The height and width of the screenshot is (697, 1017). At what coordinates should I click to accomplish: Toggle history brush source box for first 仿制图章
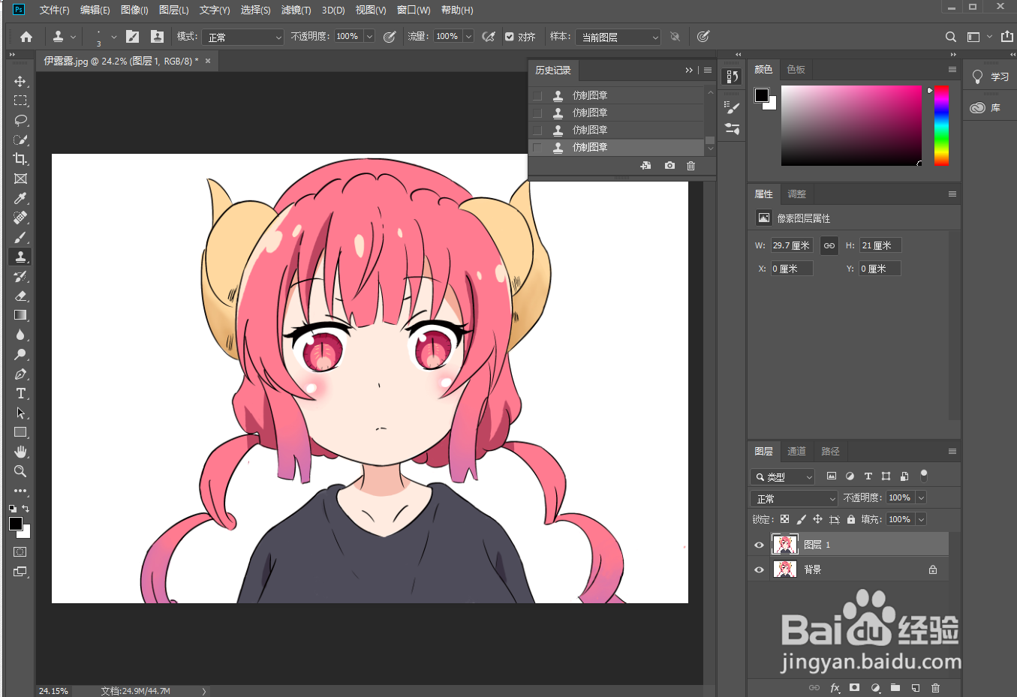537,96
